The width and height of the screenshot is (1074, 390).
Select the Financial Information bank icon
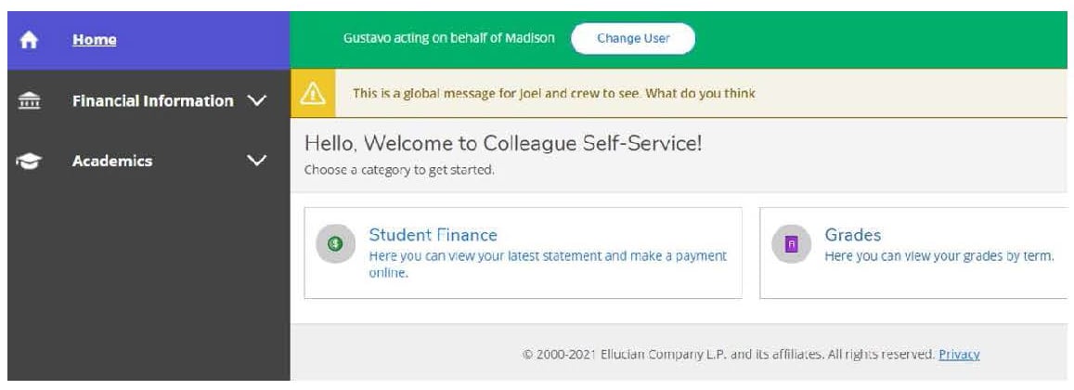pyautogui.click(x=29, y=101)
